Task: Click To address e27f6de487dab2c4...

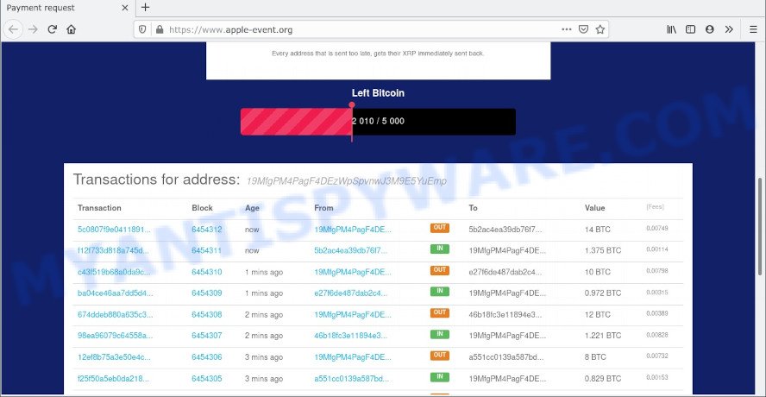Action: click(505, 272)
